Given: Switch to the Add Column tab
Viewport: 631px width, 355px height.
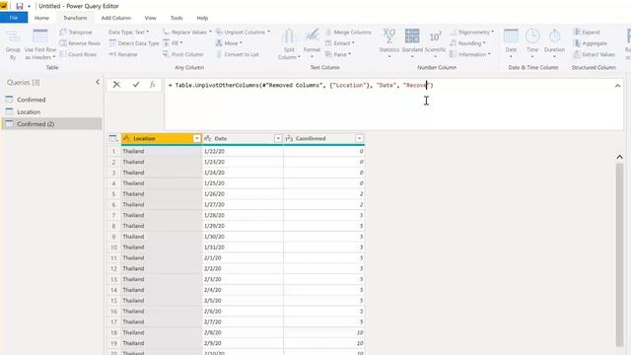Looking at the screenshot, I should pyautogui.click(x=116, y=18).
